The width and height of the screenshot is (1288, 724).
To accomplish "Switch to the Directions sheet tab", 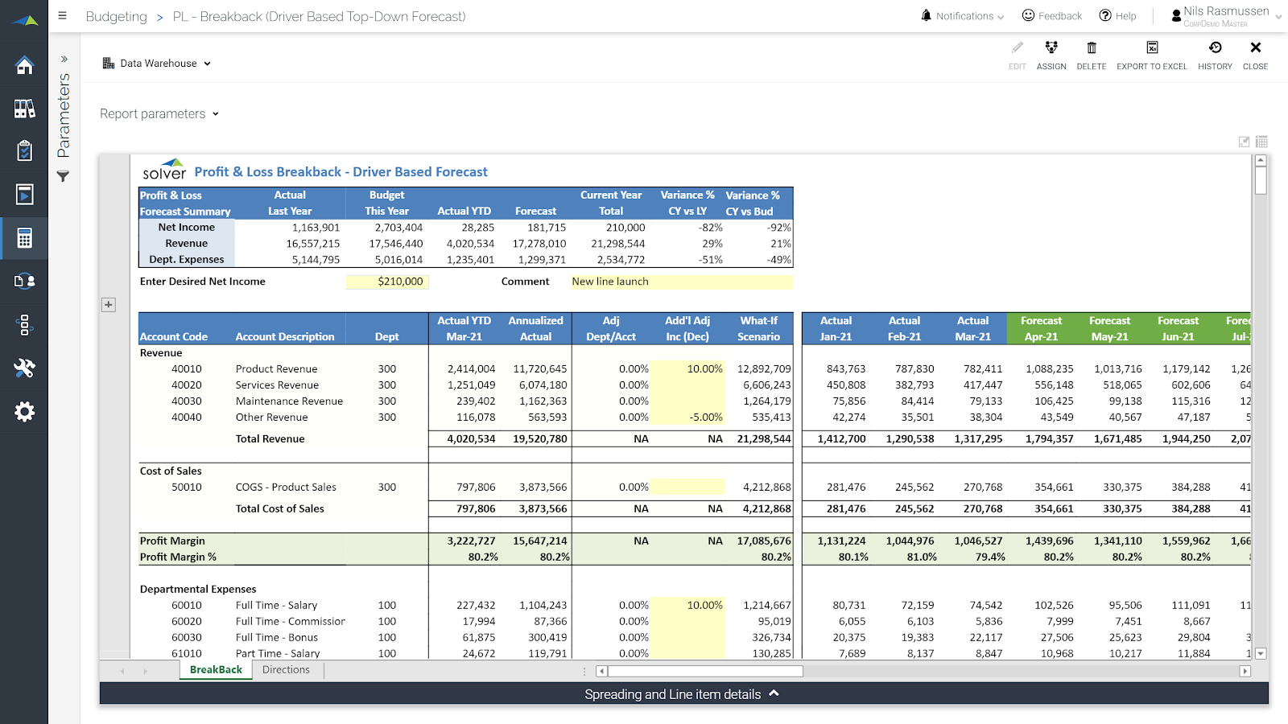I will [286, 670].
